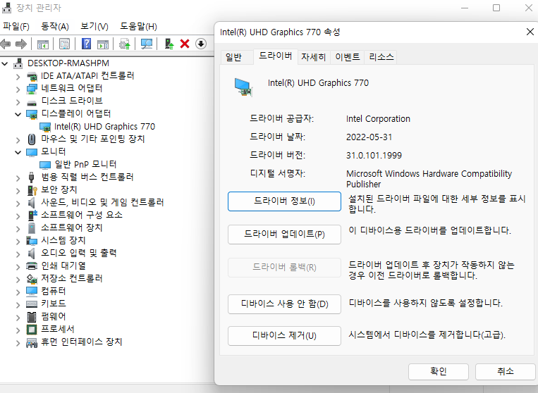Collapse the 디스플레이 어댑터 node

pyautogui.click(x=18, y=114)
